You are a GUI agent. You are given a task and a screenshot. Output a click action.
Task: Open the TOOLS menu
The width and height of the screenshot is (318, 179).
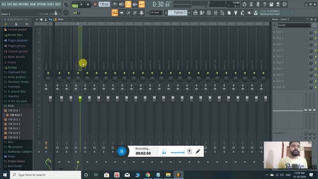point(51,4)
